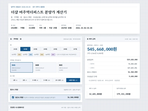Choose the 84C housing type card

pyautogui.click(x=69, y=67)
